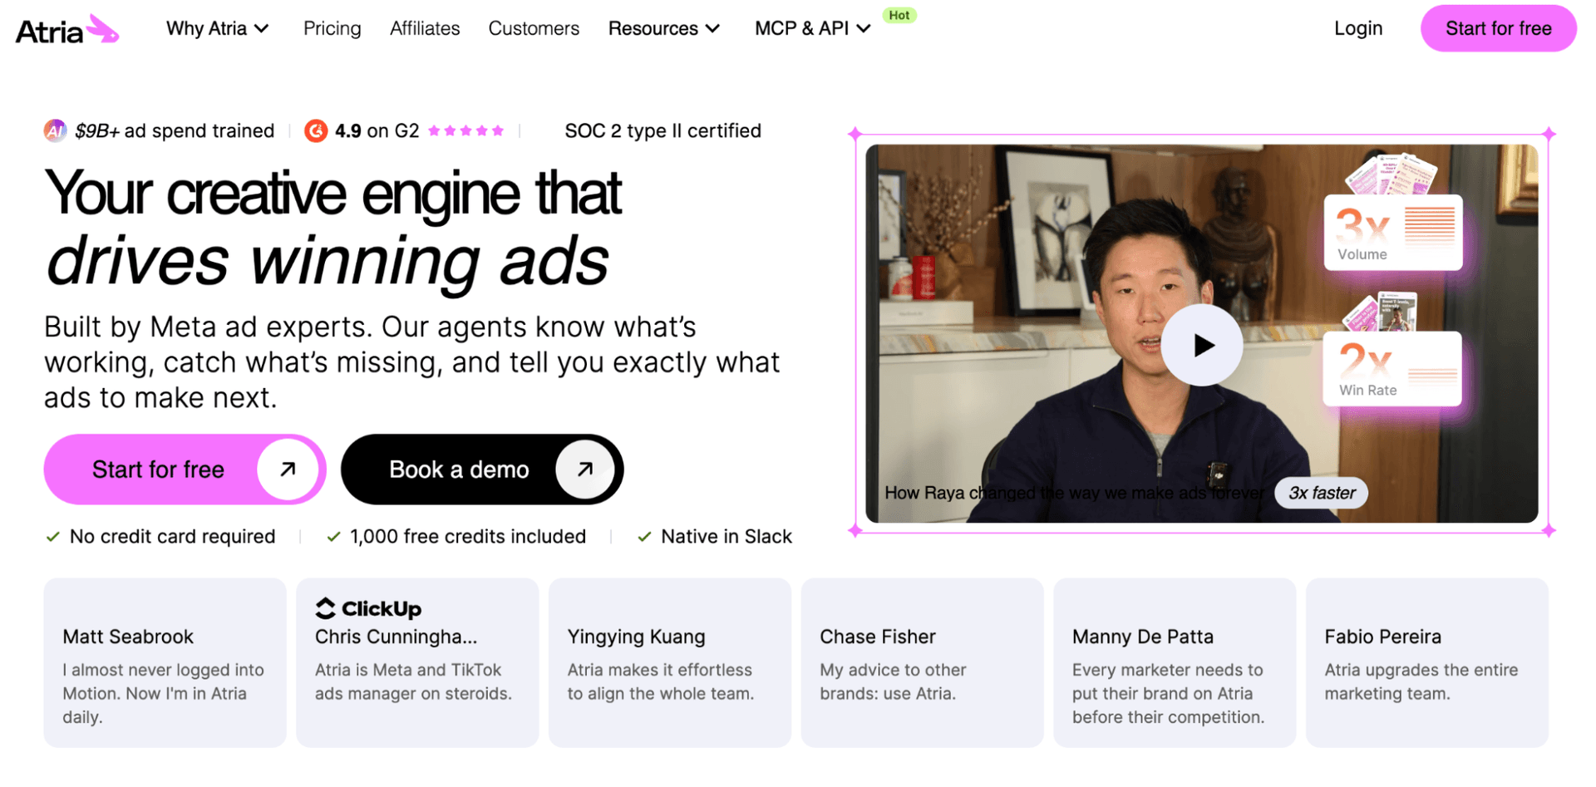The height and width of the screenshot is (787, 1596).
Task: Click the AI badge icon near $9B+
Action: point(55,130)
